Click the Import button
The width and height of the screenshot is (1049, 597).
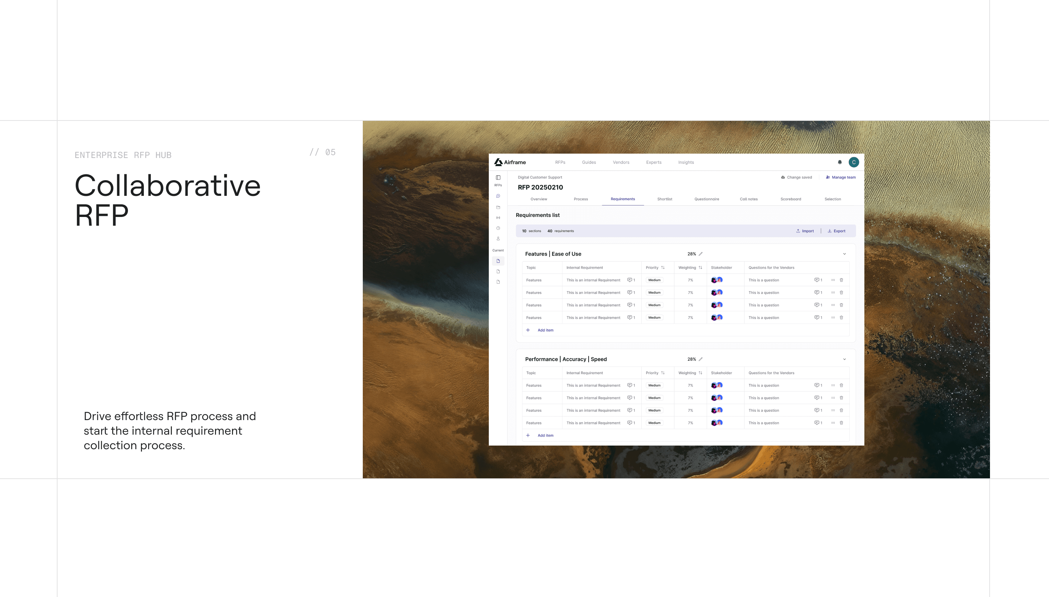coord(805,231)
